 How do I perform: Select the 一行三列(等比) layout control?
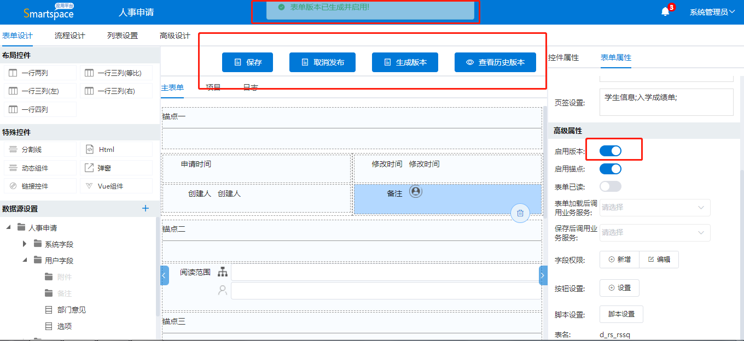[116, 73]
